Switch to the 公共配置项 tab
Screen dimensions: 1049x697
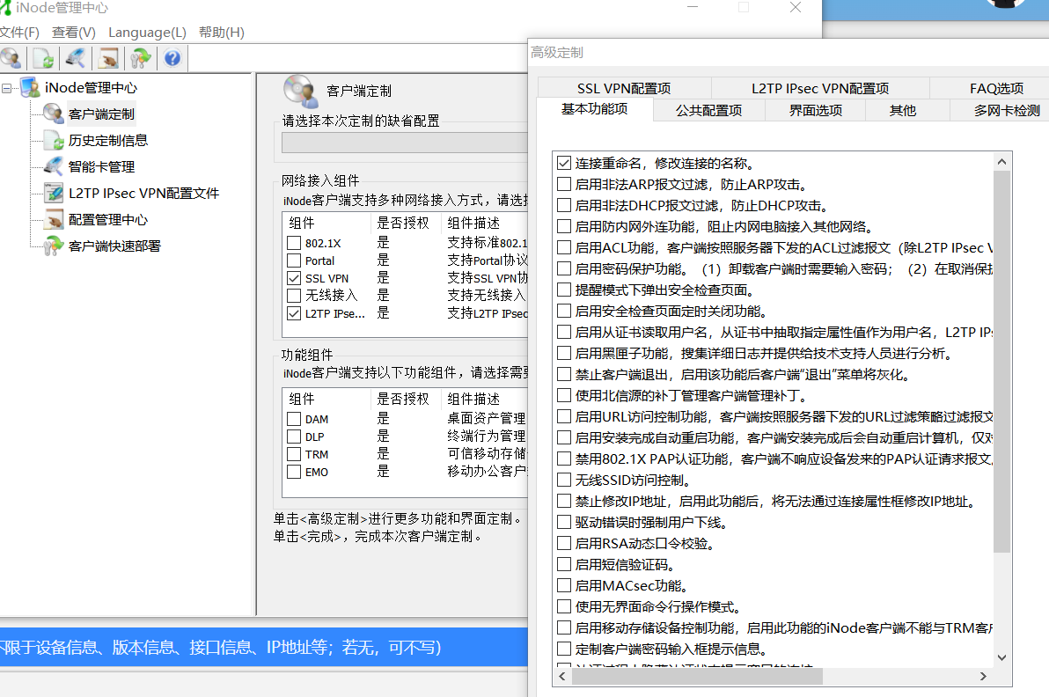[x=709, y=110]
